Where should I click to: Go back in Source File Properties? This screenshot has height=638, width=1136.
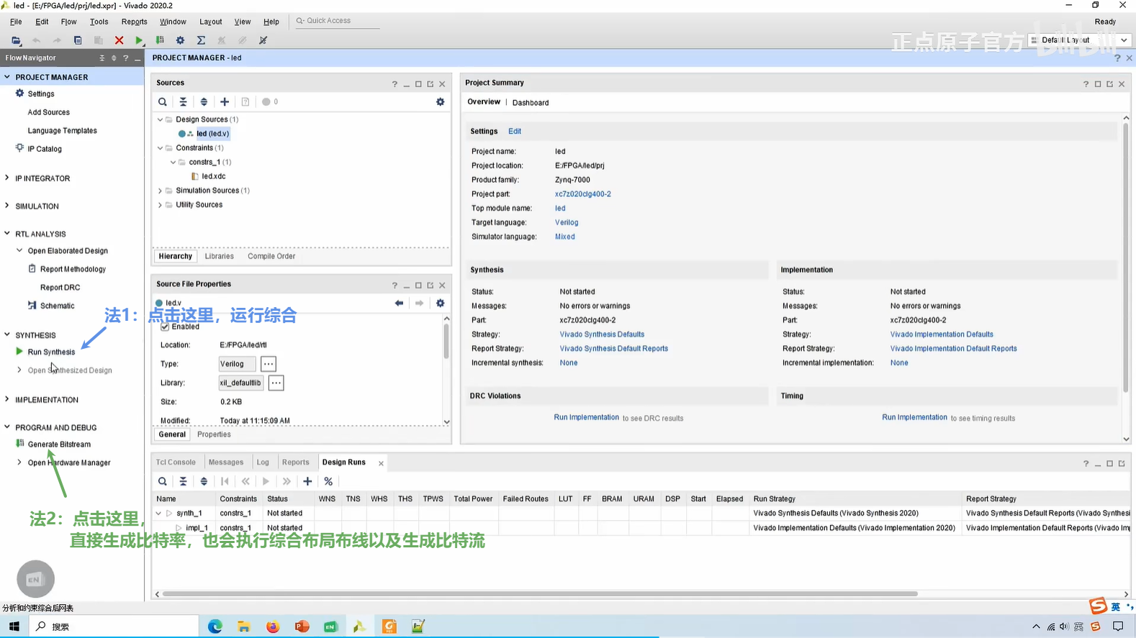tap(399, 303)
